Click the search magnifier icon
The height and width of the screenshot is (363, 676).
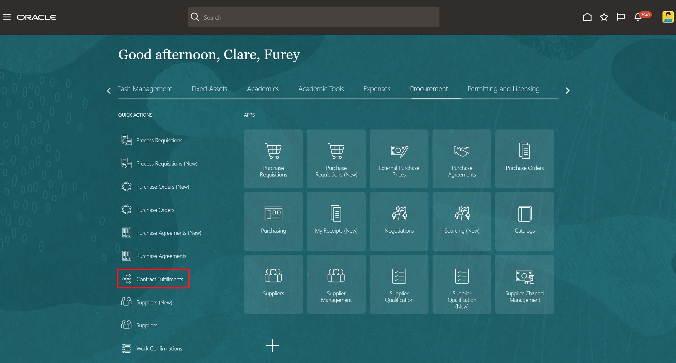[x=195, y=17]
